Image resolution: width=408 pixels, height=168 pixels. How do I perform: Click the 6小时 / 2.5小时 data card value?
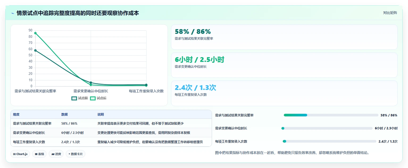pyautogui.click(x=199, y=60)
